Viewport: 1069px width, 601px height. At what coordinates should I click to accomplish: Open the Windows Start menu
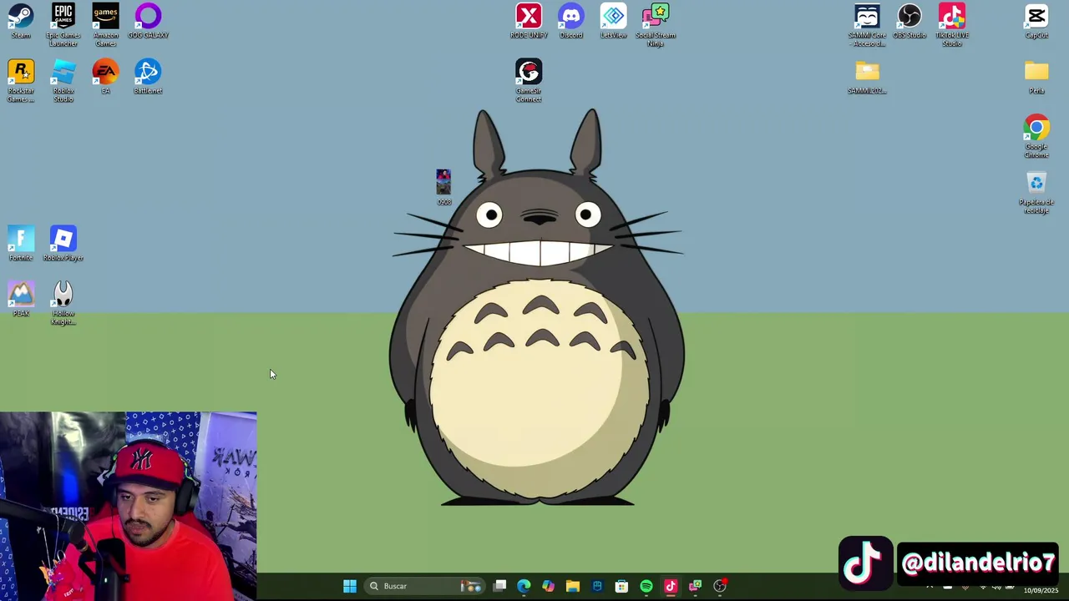tap(350, 586)
